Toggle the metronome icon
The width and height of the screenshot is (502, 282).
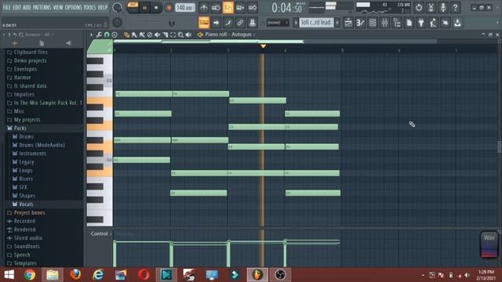(204, 7)
